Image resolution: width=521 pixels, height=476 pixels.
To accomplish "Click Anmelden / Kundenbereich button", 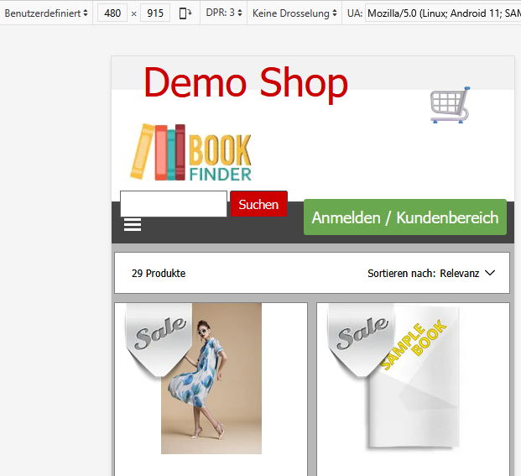I will [405, 217].
